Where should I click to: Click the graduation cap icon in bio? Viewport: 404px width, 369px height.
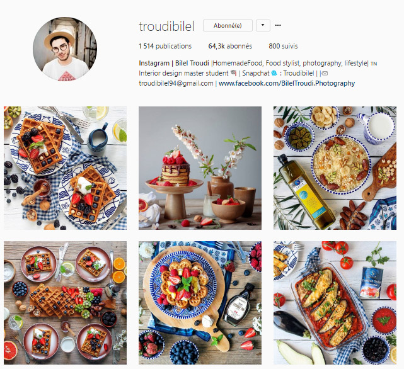(x=234, y=73)
